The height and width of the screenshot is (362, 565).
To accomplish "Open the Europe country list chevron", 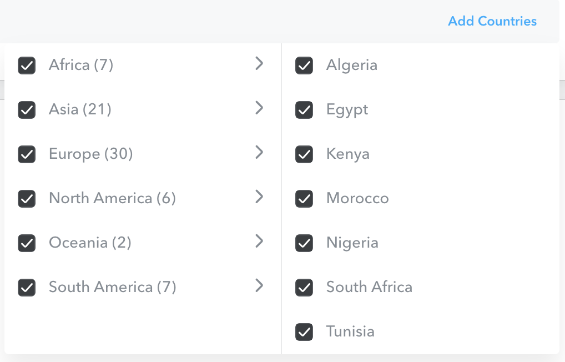I will click(259, 153).
